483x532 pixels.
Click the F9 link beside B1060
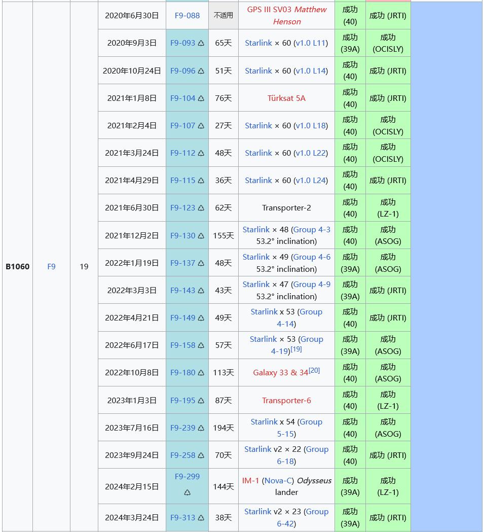(x=51, y=266)
